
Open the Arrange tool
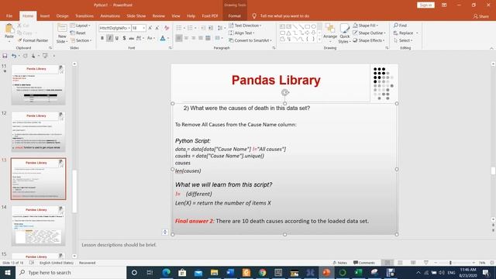click(330, 33)
